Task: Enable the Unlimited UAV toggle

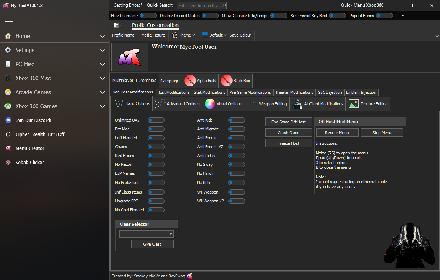Action: (156, 120)
